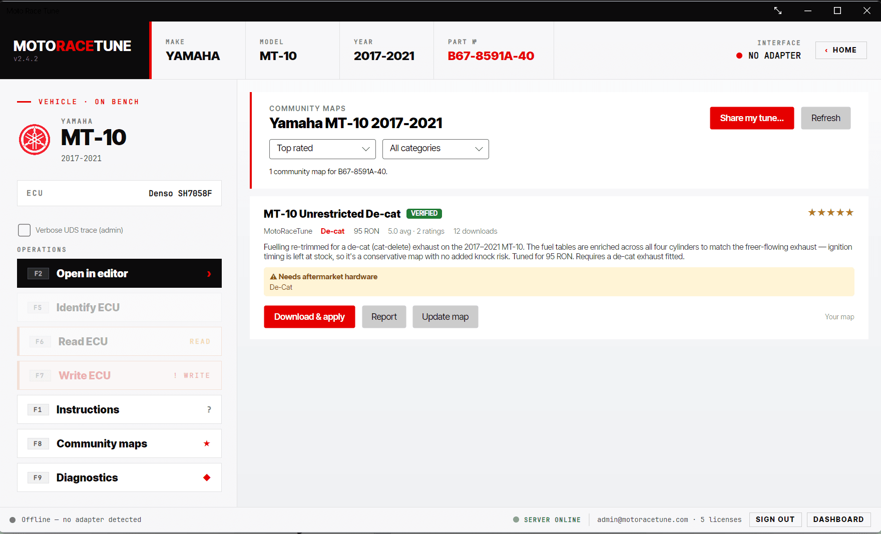Select Write ECU operation
The height and width of the screenshot is (534, 881).
[119, 375]
